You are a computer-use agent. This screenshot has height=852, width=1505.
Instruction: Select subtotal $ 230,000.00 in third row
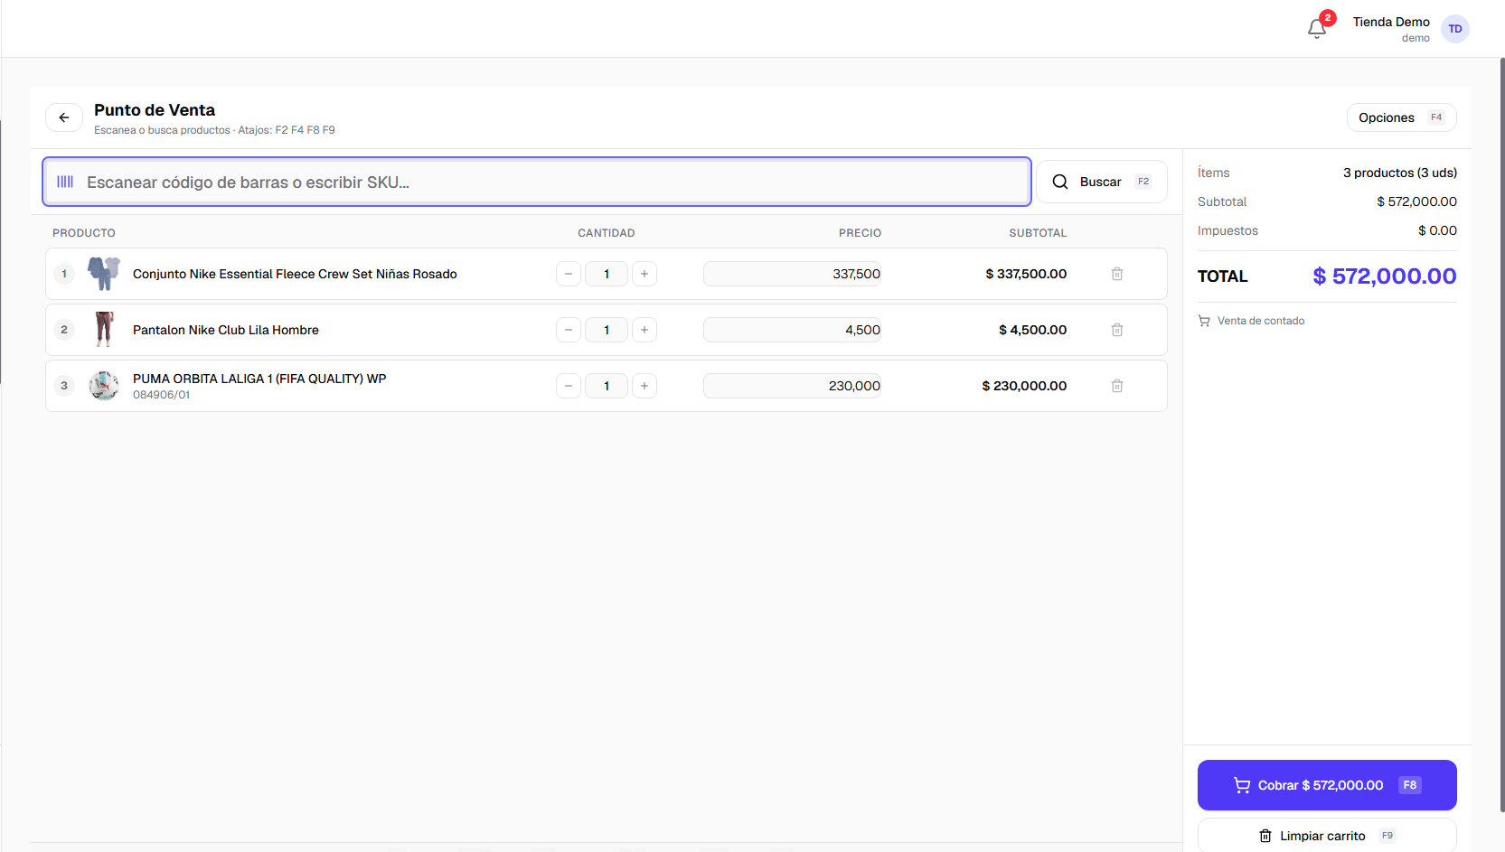(x=1024, y=386)
